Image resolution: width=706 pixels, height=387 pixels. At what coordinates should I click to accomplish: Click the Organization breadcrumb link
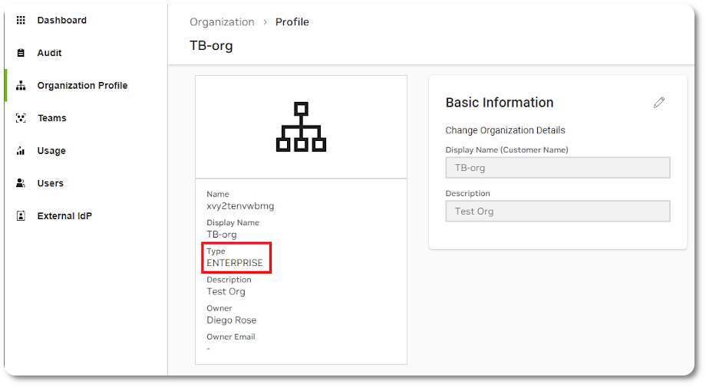coord(222,22)
